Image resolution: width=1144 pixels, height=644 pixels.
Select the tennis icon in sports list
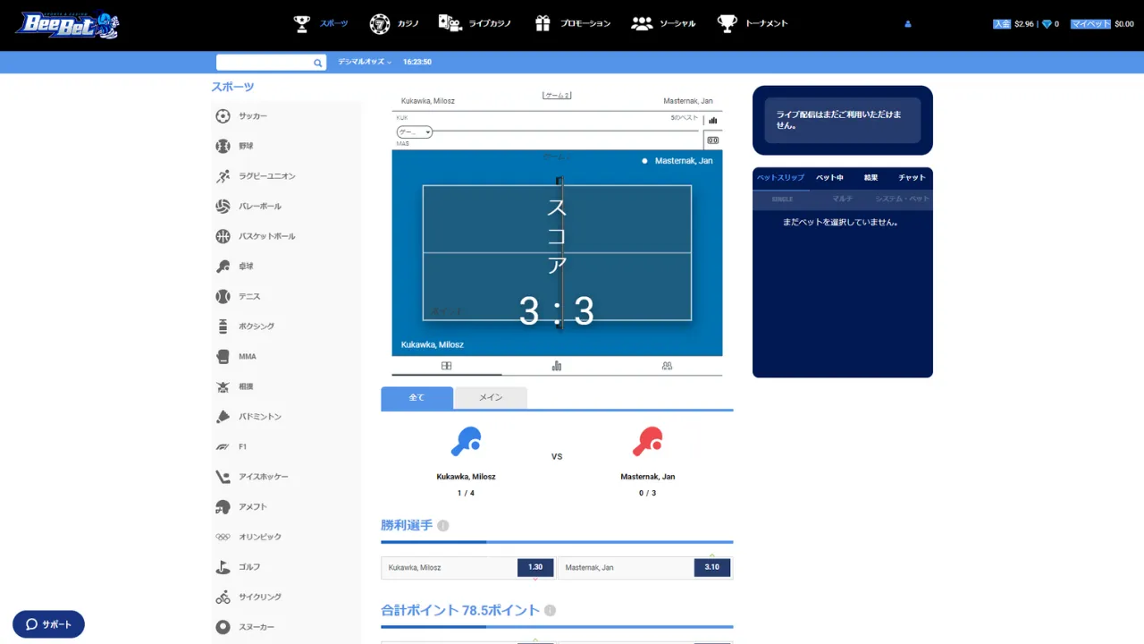pyautogui.click(x=223, y=296)
